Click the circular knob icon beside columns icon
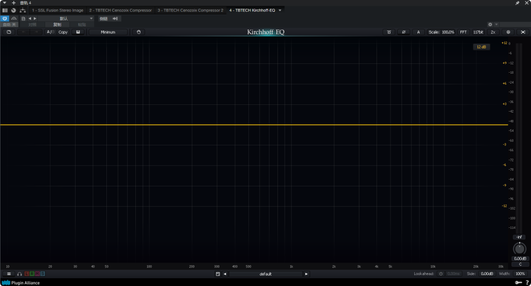The height and width of the screenshot is (286, 531). (13, 10)
